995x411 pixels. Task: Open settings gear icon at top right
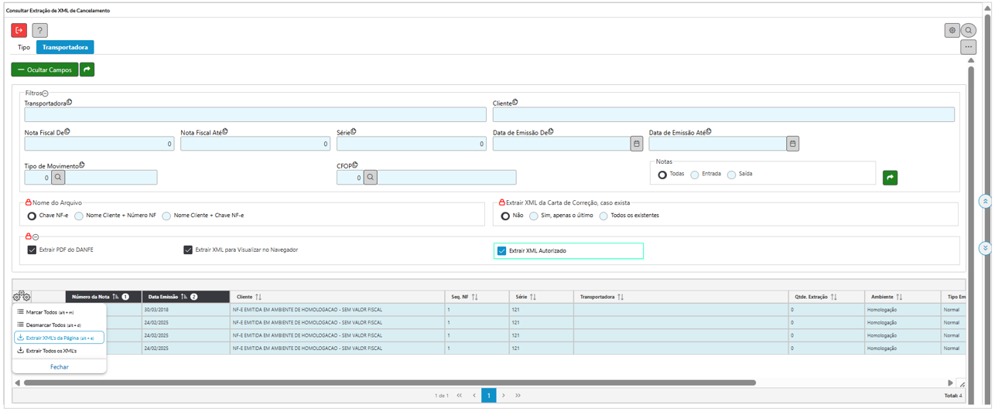(x=952, y=31)
